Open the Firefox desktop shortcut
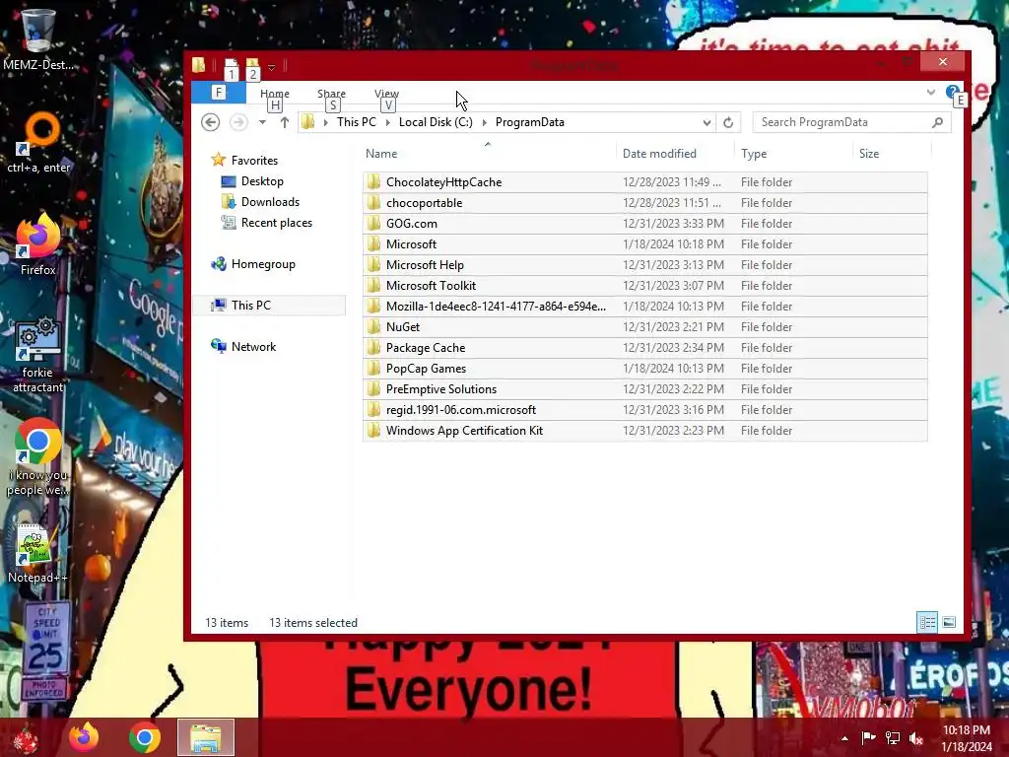This screenshot has height=757, width=1009. click(x=38, y=245)
